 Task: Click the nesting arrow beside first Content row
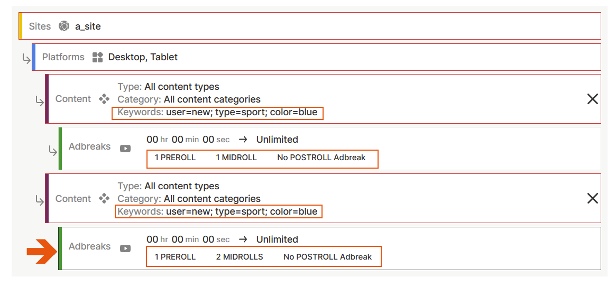[x=39, y=100]
